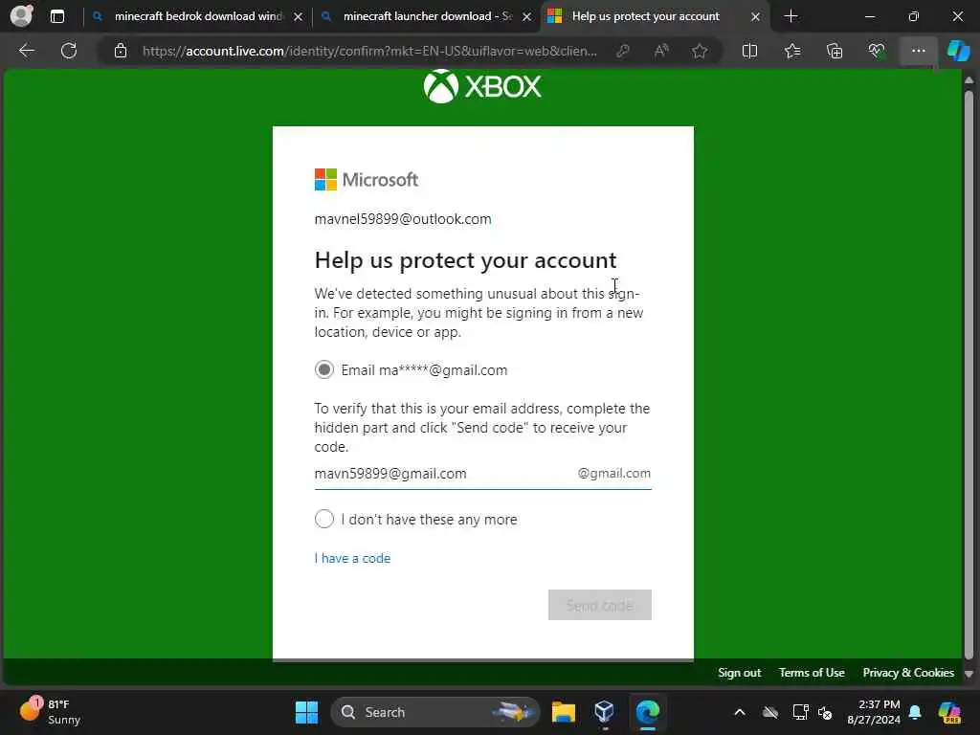The height and width of the screenshot is (735, 980).
Task: Click the address bar URL
Action: [x=369, y=51]
